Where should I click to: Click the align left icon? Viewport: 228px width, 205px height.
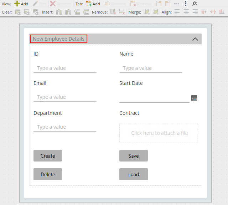(177, 12)
